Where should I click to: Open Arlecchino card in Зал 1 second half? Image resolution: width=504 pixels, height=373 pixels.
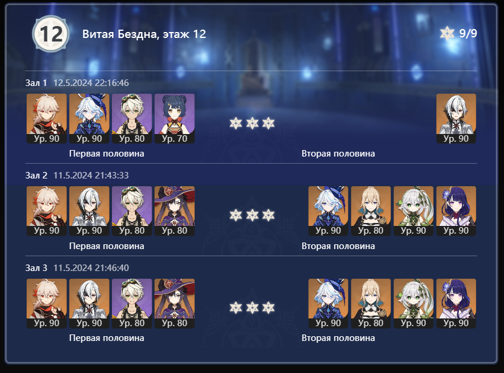point(456,119)
